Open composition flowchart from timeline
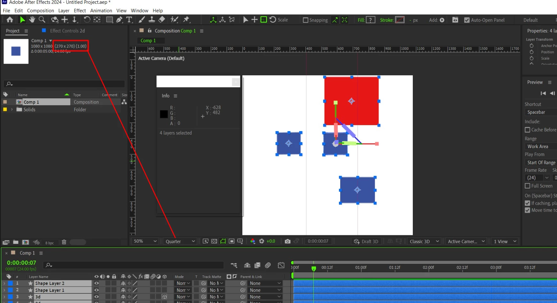 [x=234, y=265]
